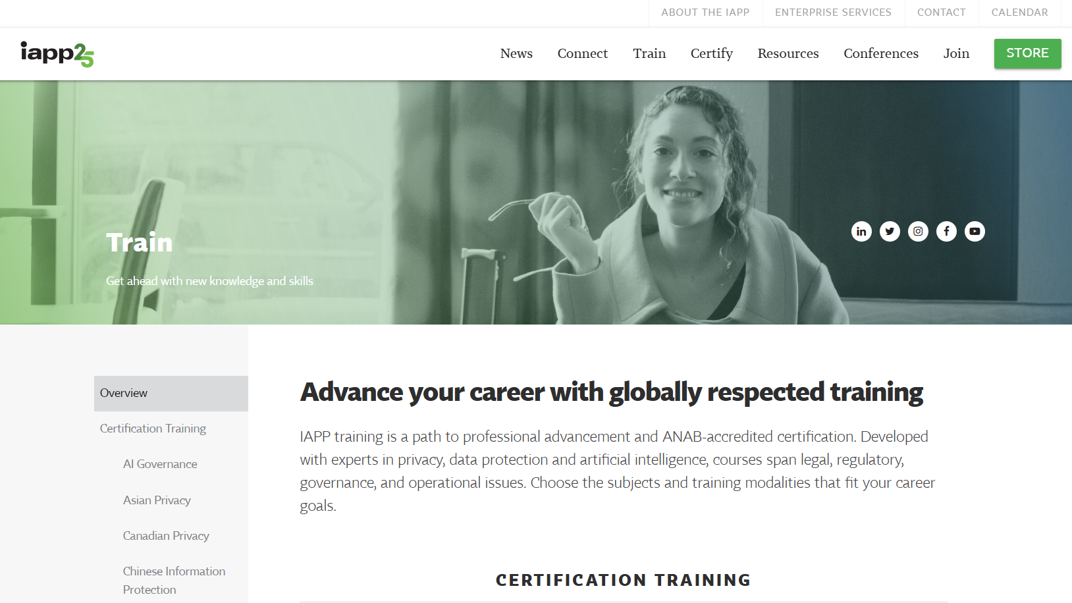Open the STORE page

coord(1027,53)
